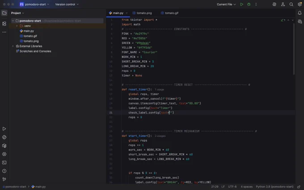Open the Terminal tool window
304x190 pixels.
(4, 162)
